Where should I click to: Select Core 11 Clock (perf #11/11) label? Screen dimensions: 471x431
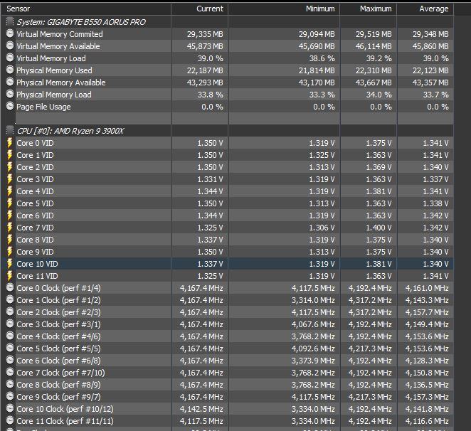65,421
